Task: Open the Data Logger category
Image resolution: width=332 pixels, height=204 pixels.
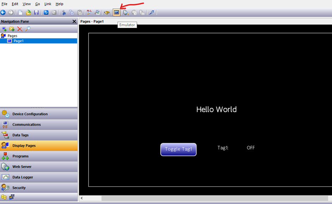Action: (x=39, y=177)
